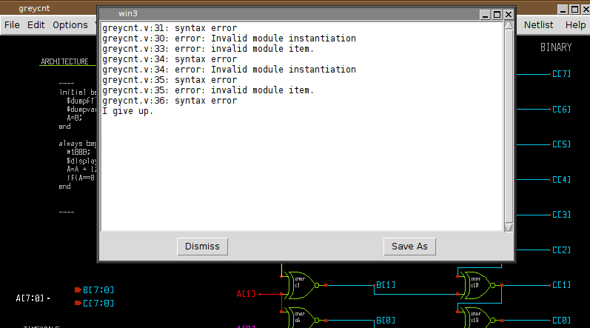Close the win3 error dialog
This screenshot has height=328, width=590.
[509, 14]
